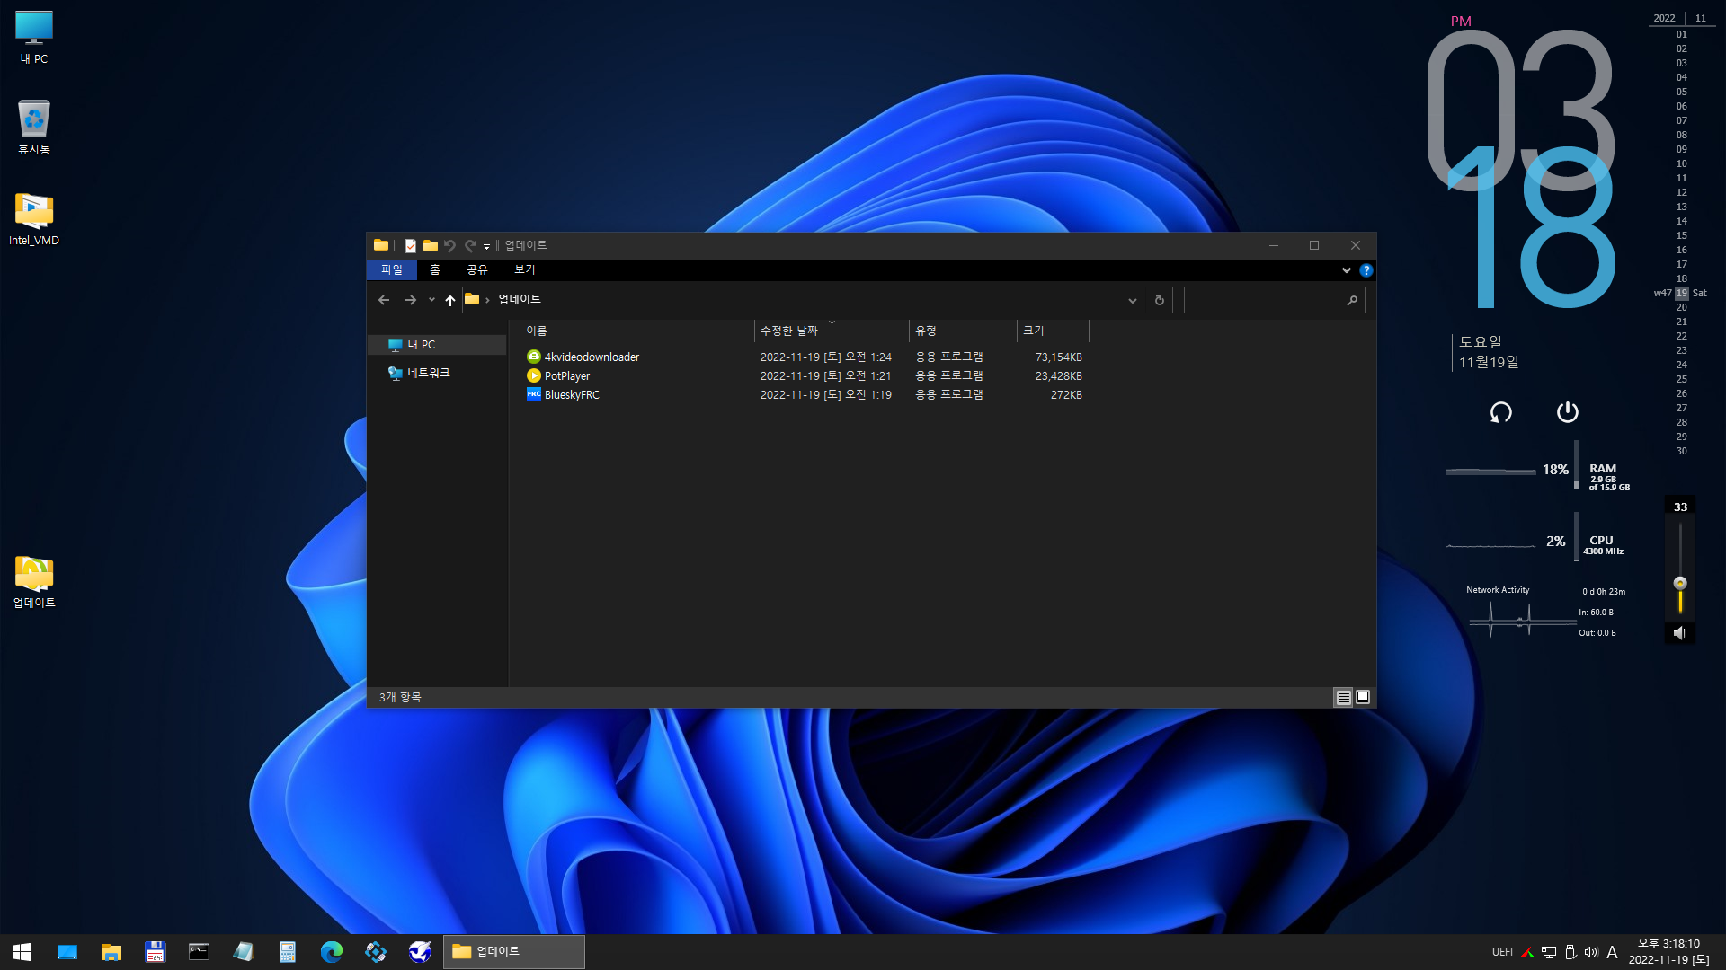Go forward with the right arrow button

411,300
